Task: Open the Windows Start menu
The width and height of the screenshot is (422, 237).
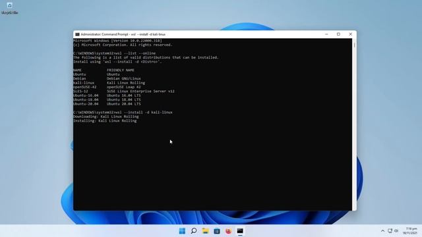Action: click(x=182, y=231)
